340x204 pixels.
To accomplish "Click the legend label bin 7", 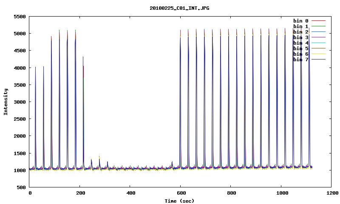I will pos(301,59).
